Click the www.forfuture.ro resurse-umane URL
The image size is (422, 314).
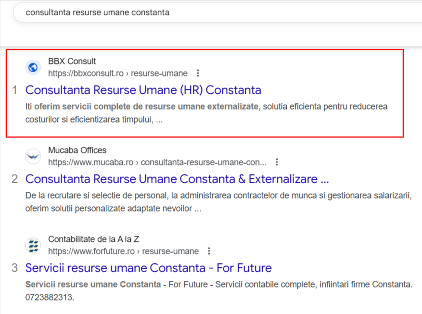coord(124,251)
